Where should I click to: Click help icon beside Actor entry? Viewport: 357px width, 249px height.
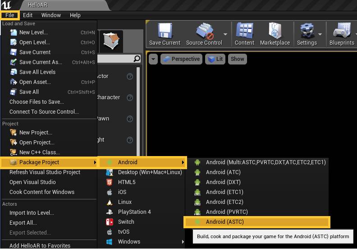130,76
